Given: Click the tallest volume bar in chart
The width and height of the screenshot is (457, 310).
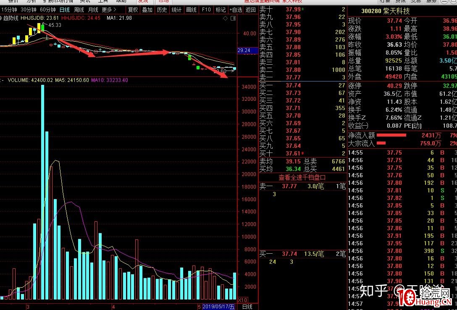Looking at the screenshot, I should (42, 189).
